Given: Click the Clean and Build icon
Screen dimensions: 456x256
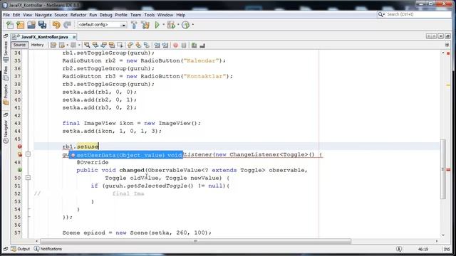Looking at the screenshot, I should [145, 25].
